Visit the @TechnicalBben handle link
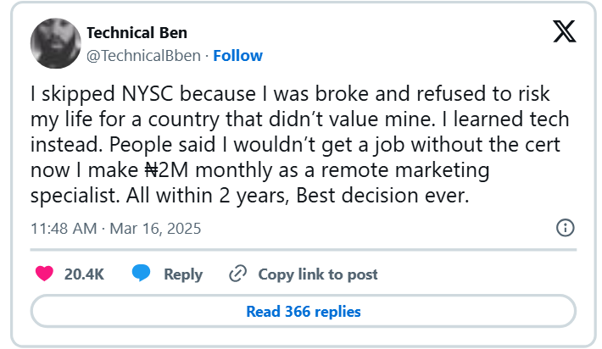The height and width of the screenshot is (349, 602). coord(144,56)
